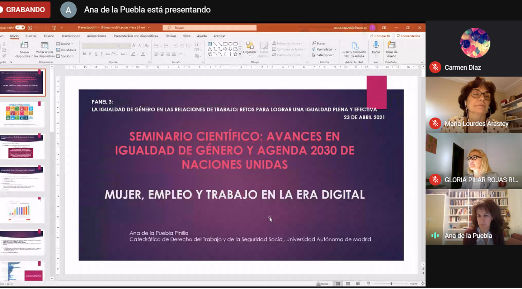Image resolution: width=522 pixels, height=289 pixels.
Task: Select the second slide thumbnail with Objetivos
Action: pyautogui.click(x=22, y=114)
